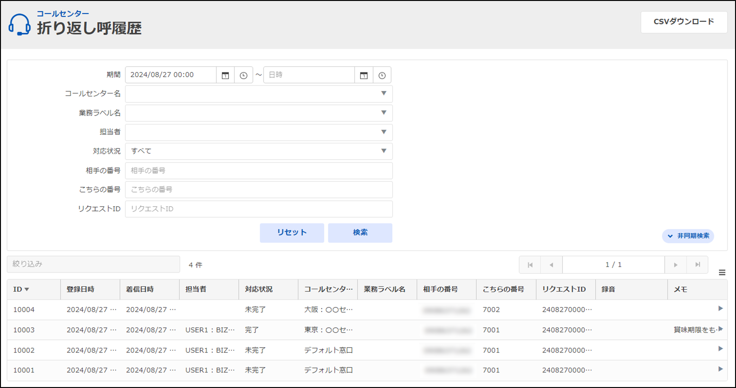Focus the 相手の番号 input field

[259, 171]
